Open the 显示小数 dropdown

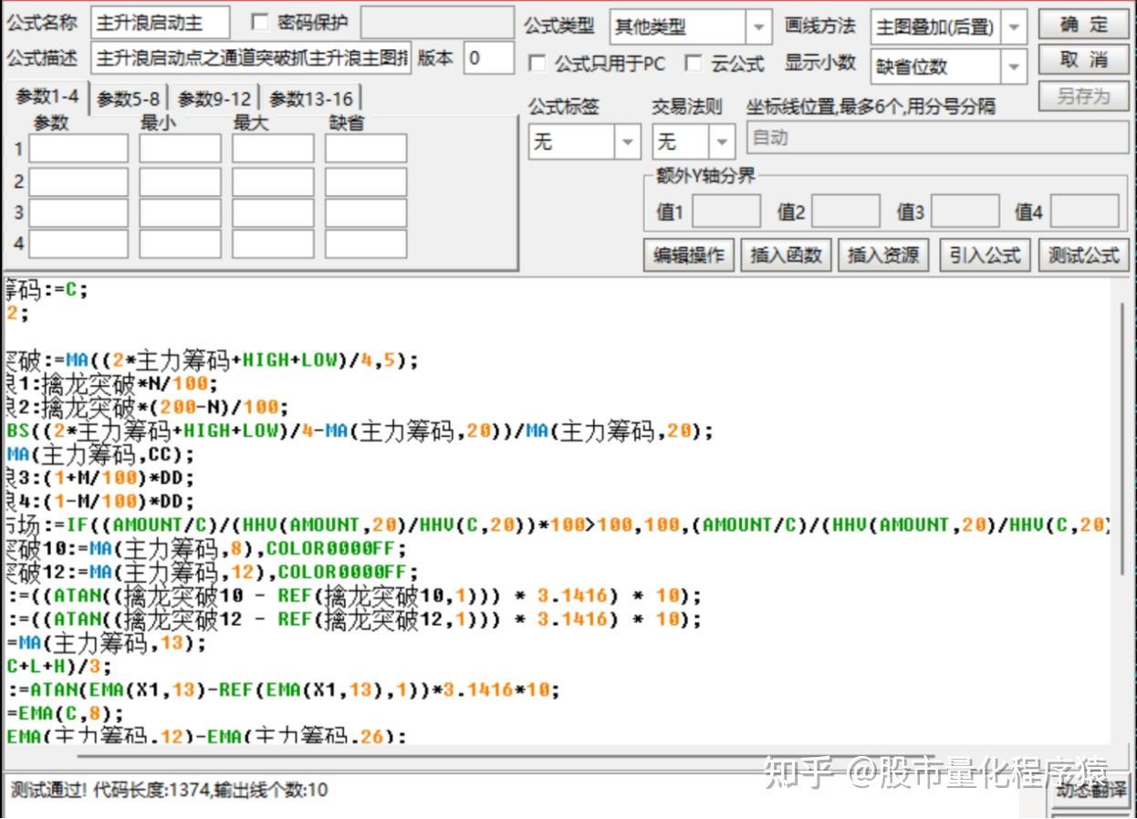click(1014, 67)
